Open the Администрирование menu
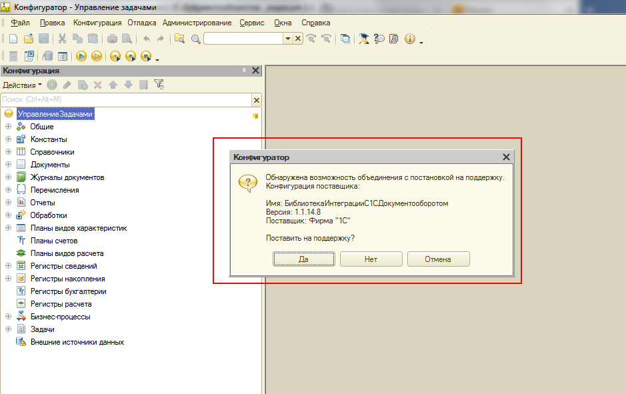Viewport: 626px width, 394px height. coord(197,23)
